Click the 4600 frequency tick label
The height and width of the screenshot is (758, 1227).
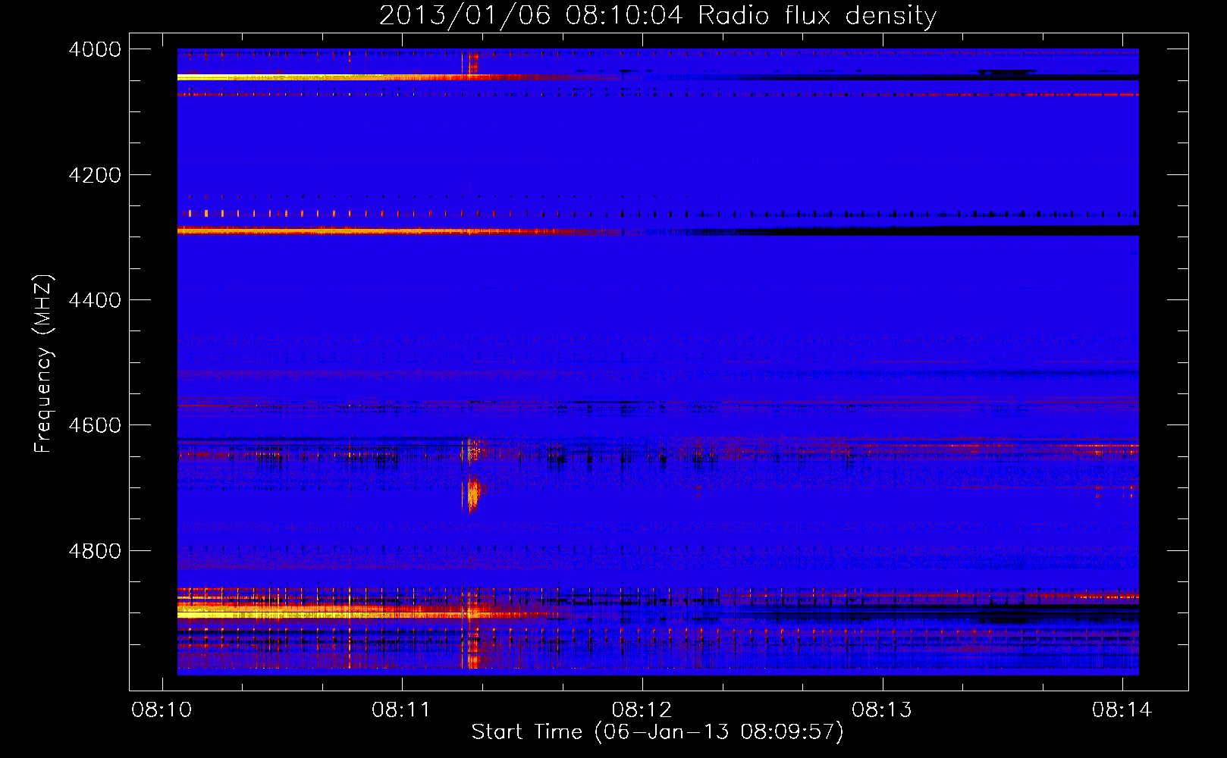point(94,425)
